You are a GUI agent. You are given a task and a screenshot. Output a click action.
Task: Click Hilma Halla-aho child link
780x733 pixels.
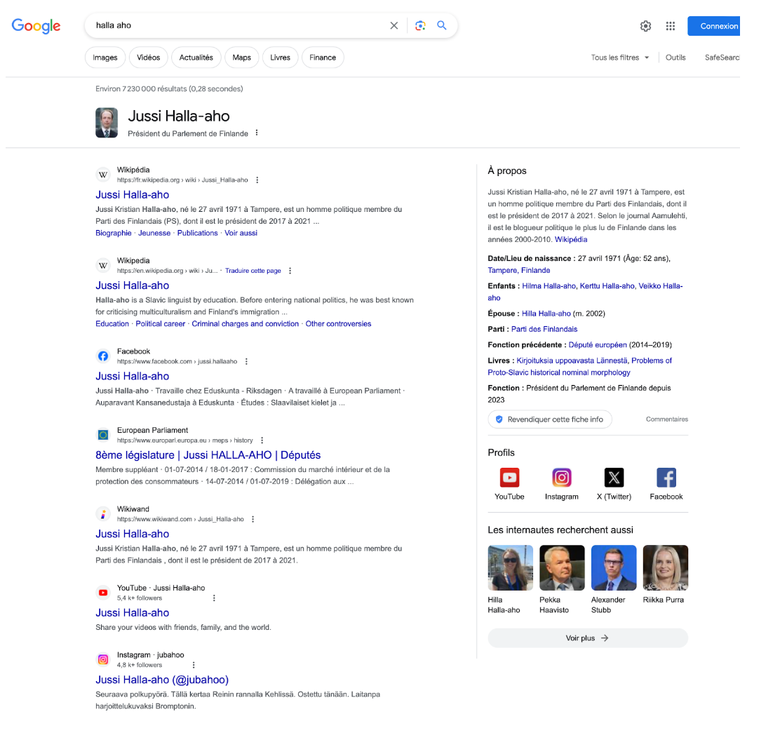549,286
